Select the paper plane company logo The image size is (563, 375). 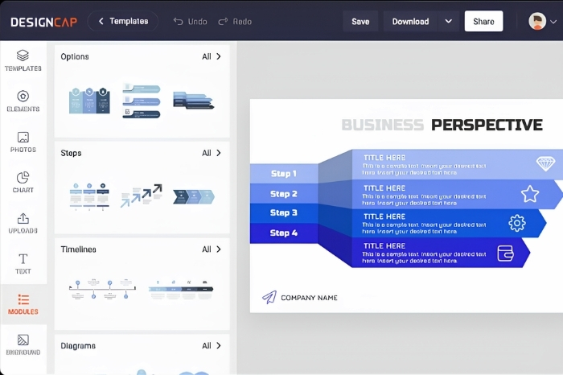(269, 298)
